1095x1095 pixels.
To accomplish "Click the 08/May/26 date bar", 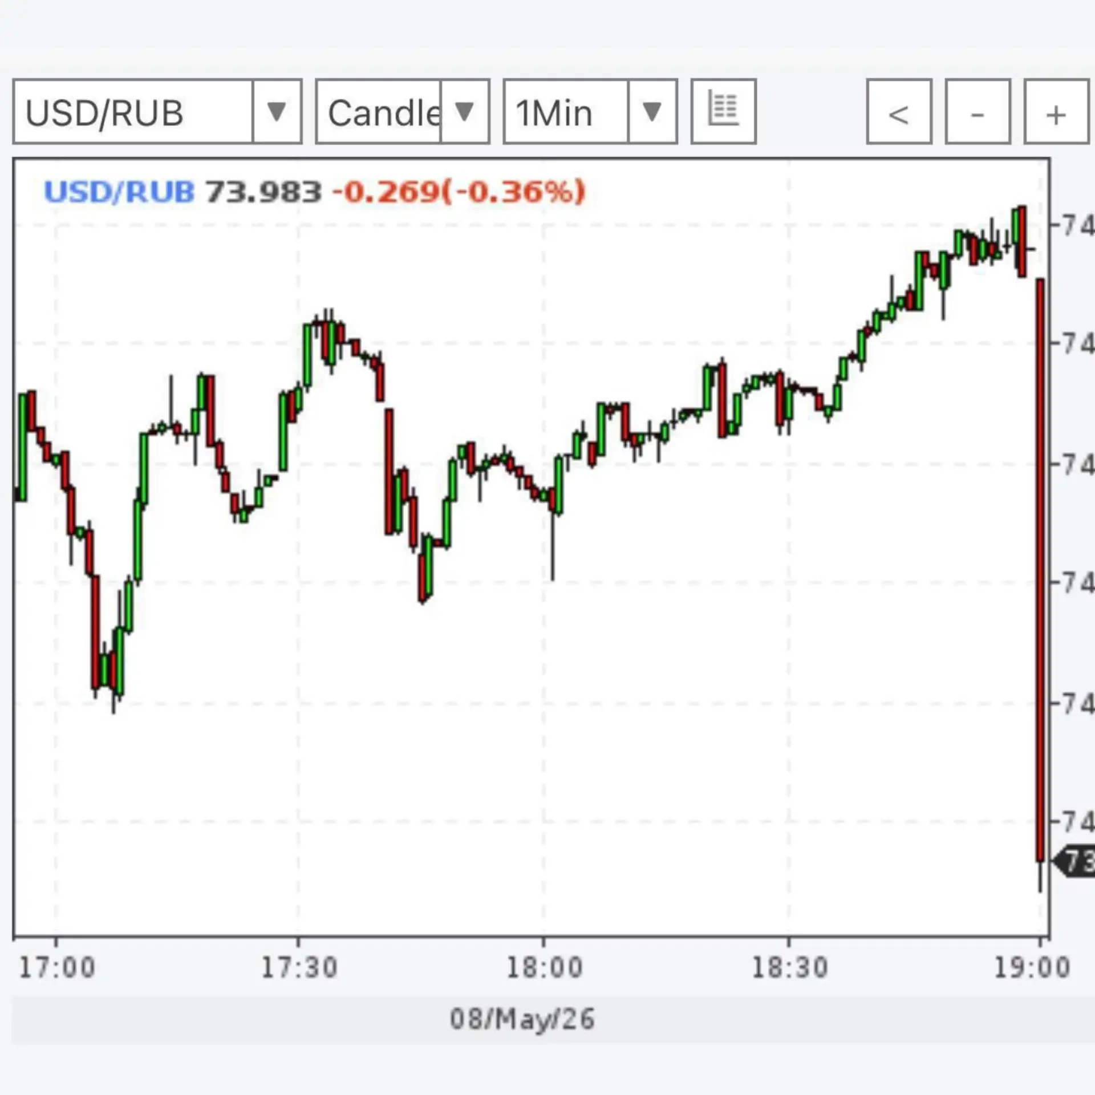I will tap(522, 1019).
